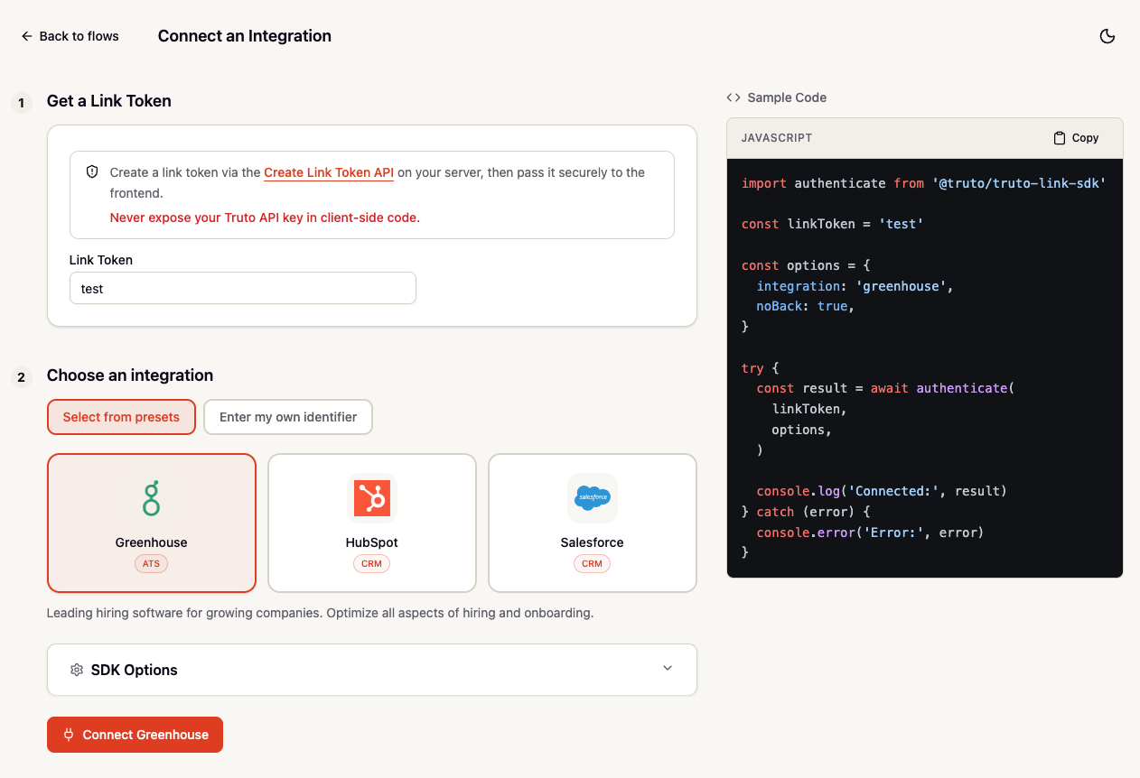Expand SDK Options with the chevron arrow
Image resolution: width=1140 pixels, height=778 pixels.
(x=668, y=669)
